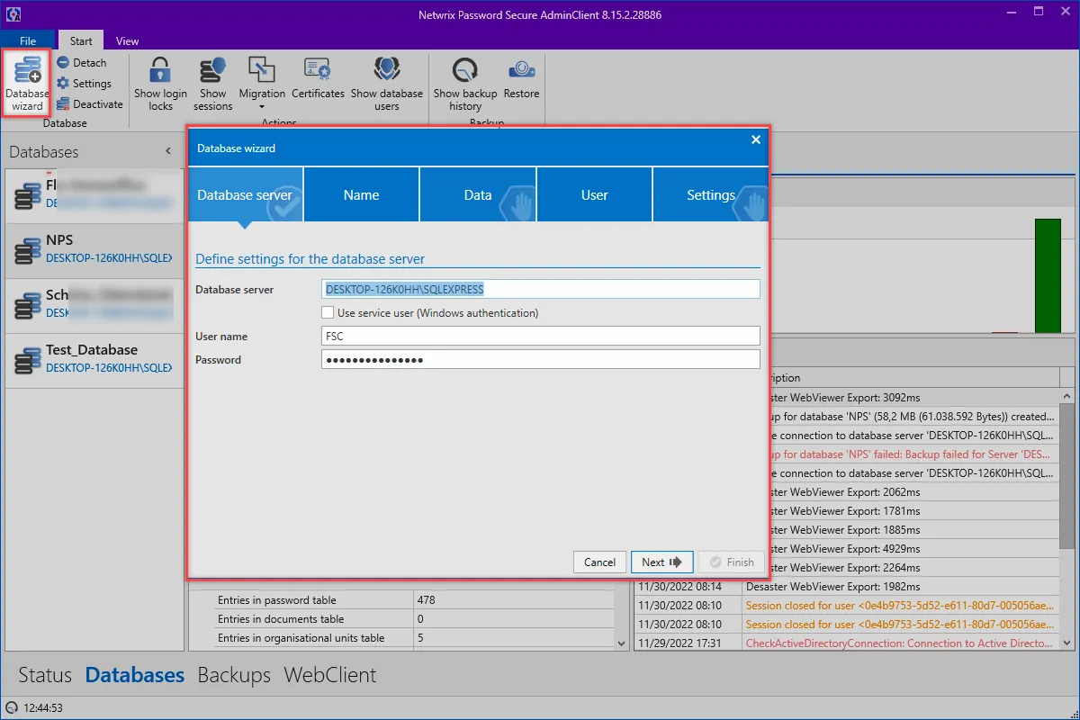Go to the User wizard step
This screenshot has width=1080, height=720.
point(594,194)
